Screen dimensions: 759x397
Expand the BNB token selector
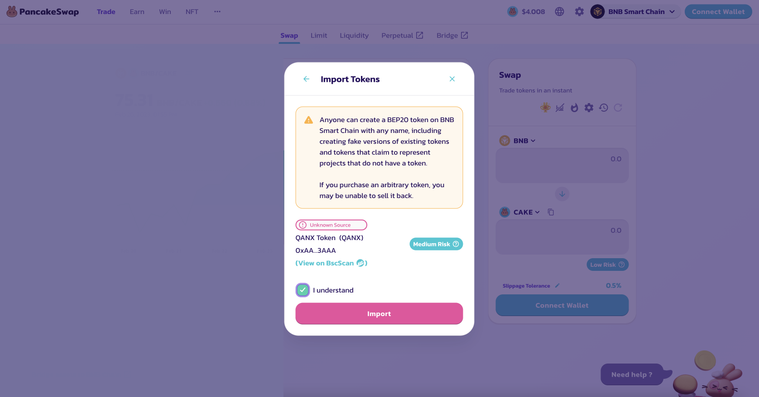tap(518, 141)
